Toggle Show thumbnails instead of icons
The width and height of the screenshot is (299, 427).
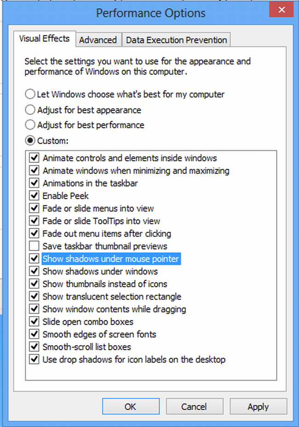[34, 284]
